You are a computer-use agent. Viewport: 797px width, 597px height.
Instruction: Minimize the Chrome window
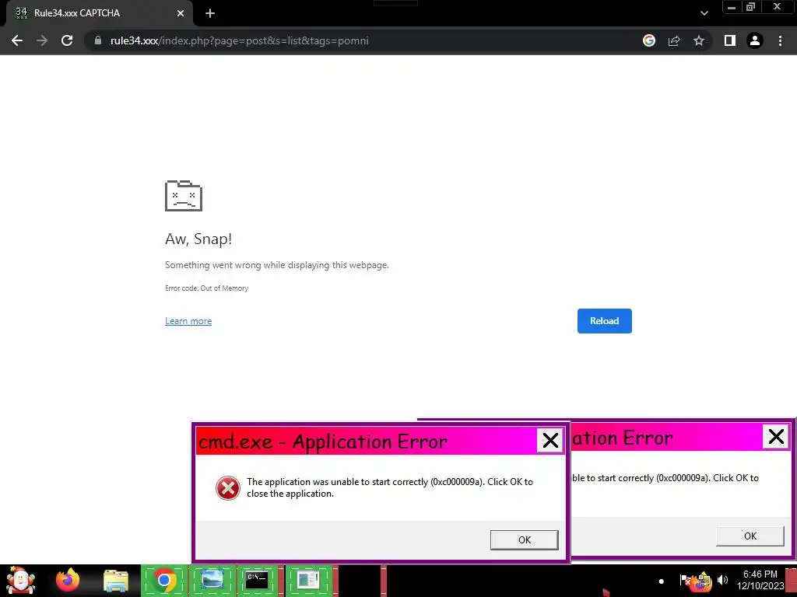tap(732, 7)
